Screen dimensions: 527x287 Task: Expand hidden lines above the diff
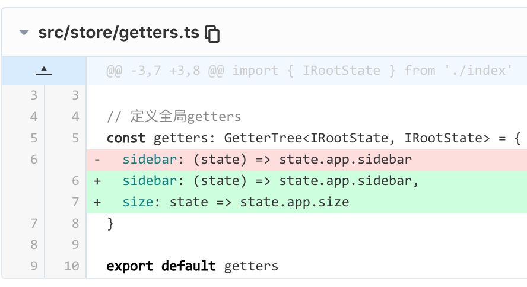click(44, 71)
